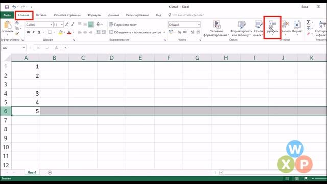Center text horizontally
Viewport: 327px width, 184px height.
tap(85, 32)
